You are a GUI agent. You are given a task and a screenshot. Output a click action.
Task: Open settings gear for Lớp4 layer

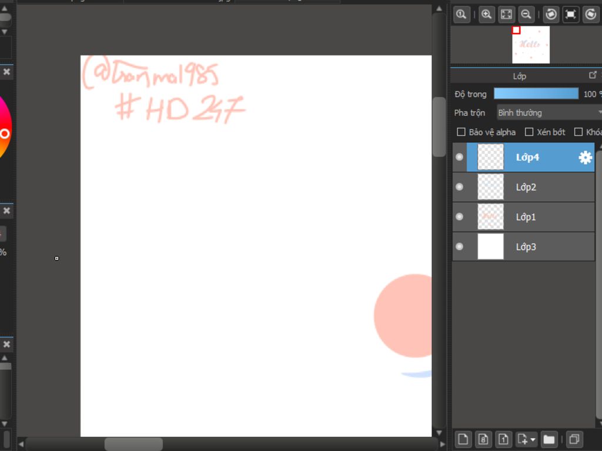tap(585, 158)
